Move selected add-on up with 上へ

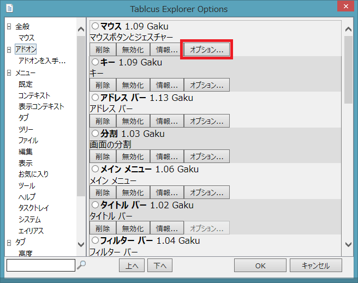[132, 266]
